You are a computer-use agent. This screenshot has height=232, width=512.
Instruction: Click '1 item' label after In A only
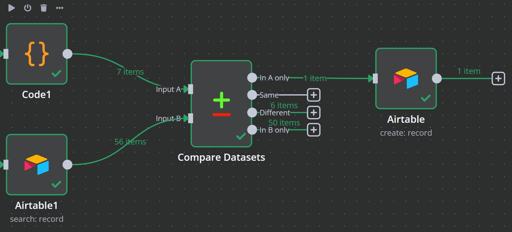[x=315, y=78]
